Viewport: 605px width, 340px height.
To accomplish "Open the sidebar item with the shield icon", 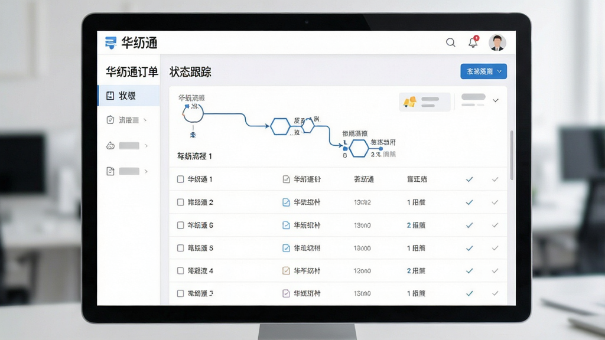I will tap(129, 120).
